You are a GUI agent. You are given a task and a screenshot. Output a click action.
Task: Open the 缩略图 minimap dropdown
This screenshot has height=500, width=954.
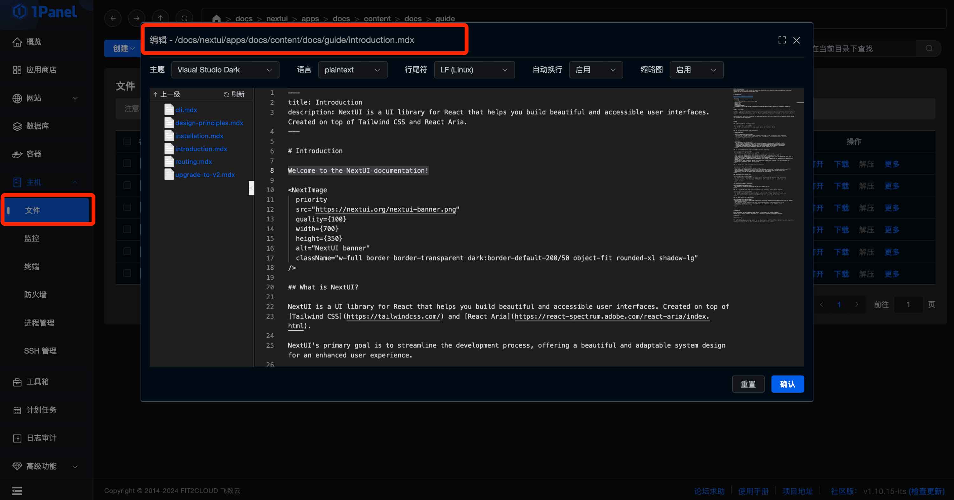696,70
